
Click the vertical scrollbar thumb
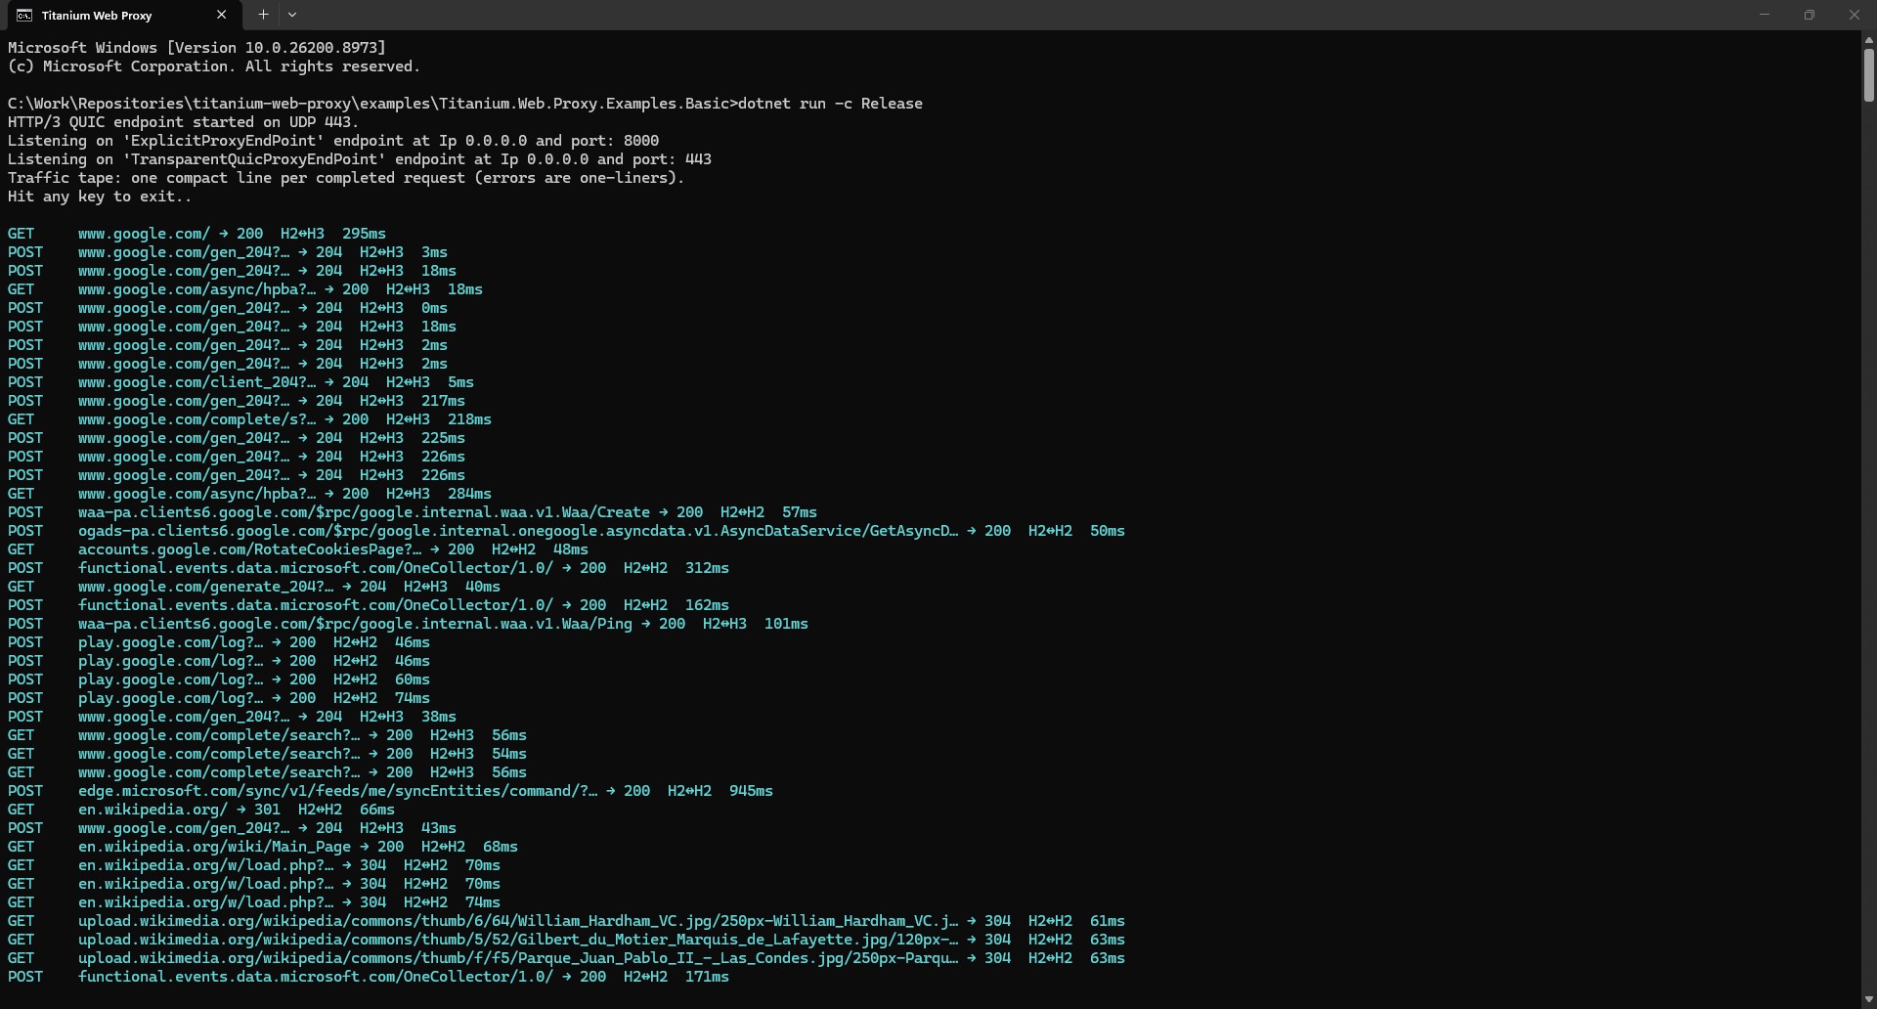tap(1868, 74)
